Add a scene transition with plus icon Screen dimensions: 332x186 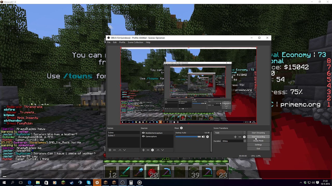point(235,137)
